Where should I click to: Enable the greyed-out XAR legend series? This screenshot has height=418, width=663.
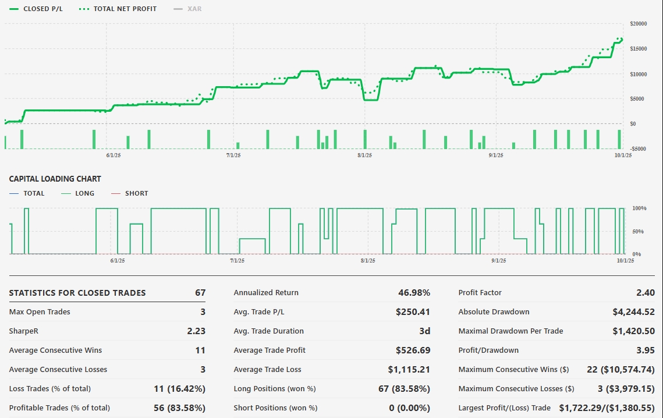pos(194,9)
